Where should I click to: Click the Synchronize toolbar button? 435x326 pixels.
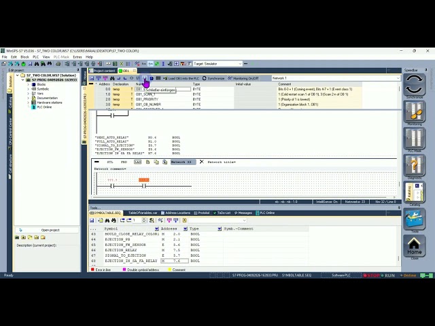coord(213,79)
